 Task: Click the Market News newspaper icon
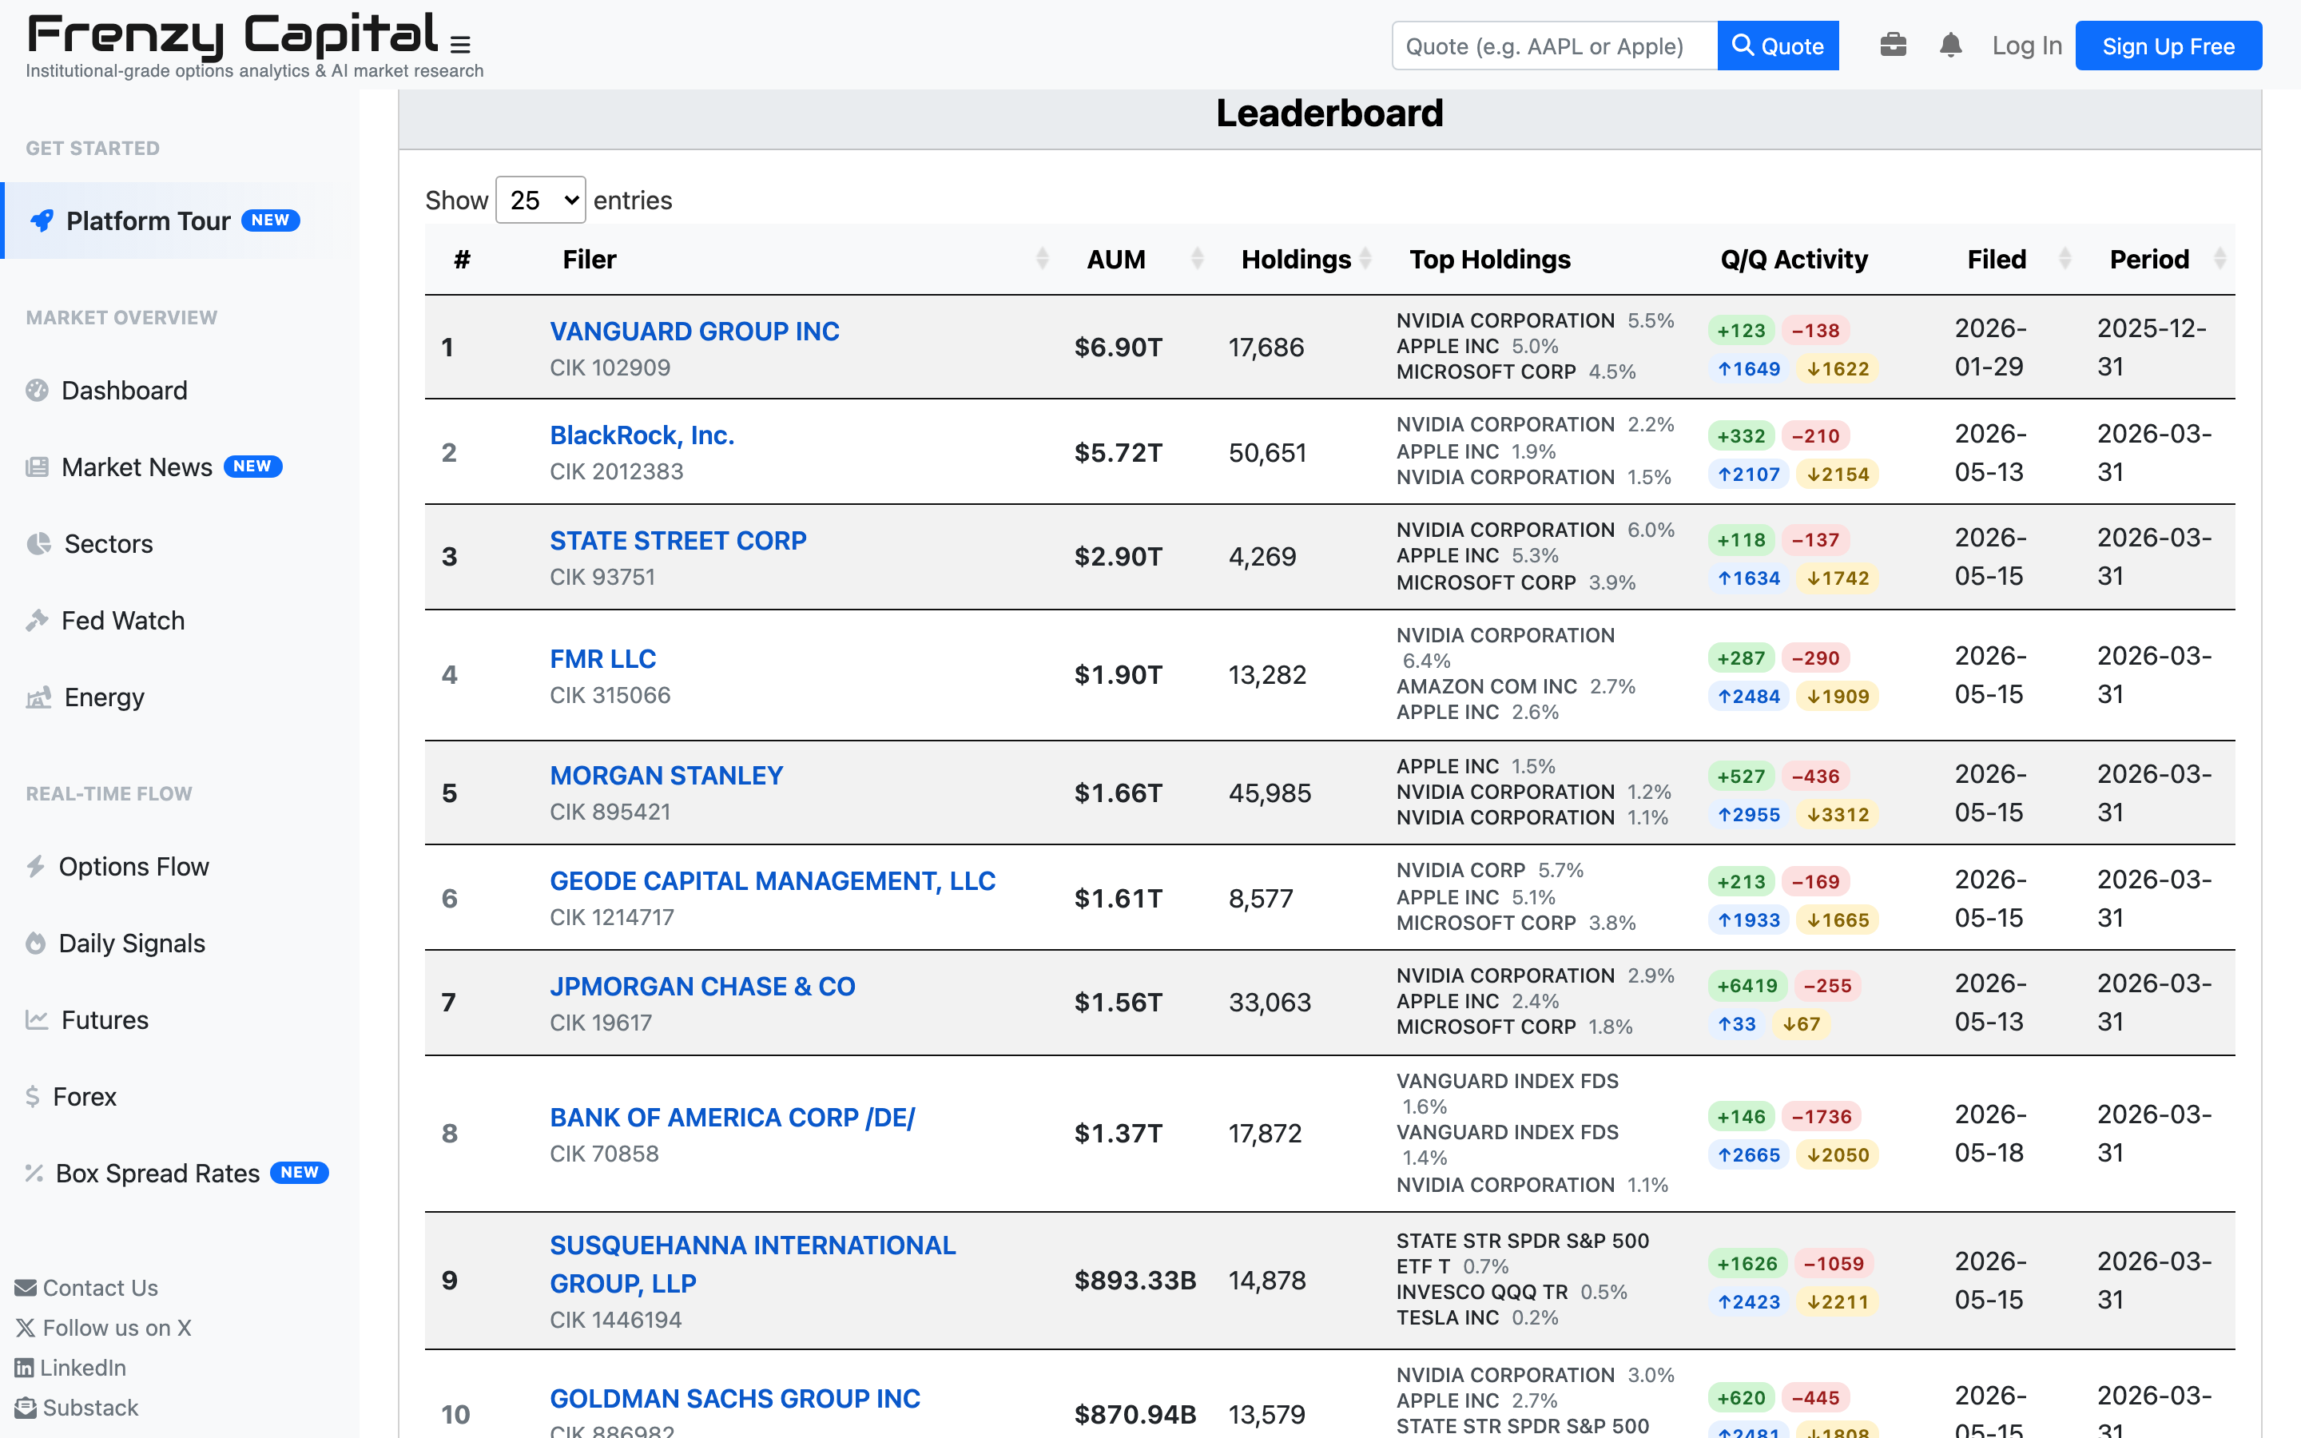point(37,467)
